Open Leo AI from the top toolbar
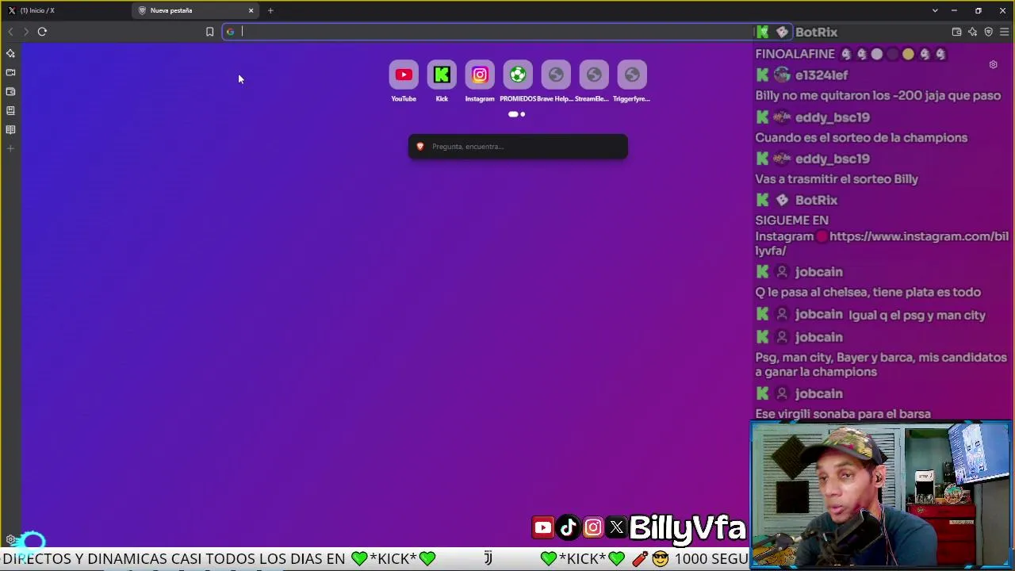1015x571 pixels. pos(972,32)
